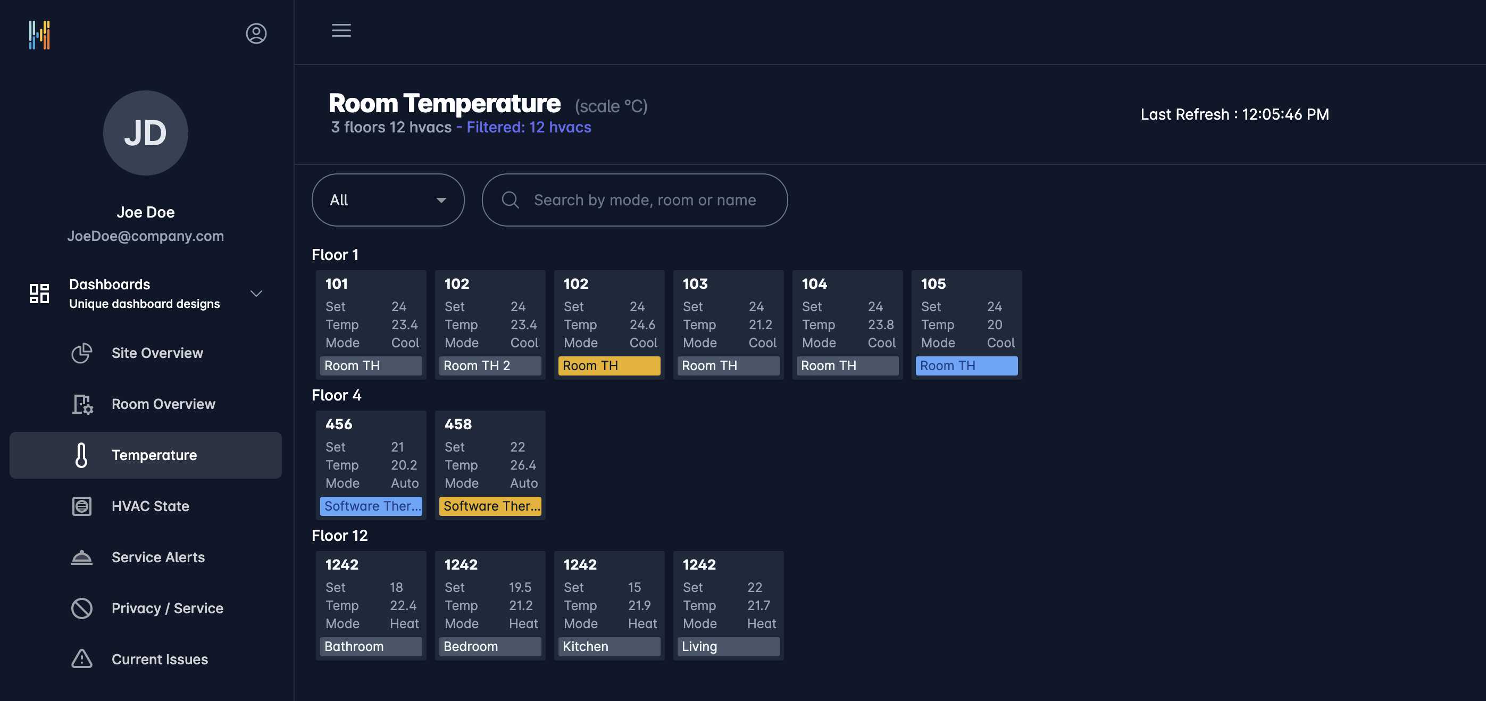Open the Room Overview dashboard
This screenshot has height=701, width=1486.
coord(163,404)
